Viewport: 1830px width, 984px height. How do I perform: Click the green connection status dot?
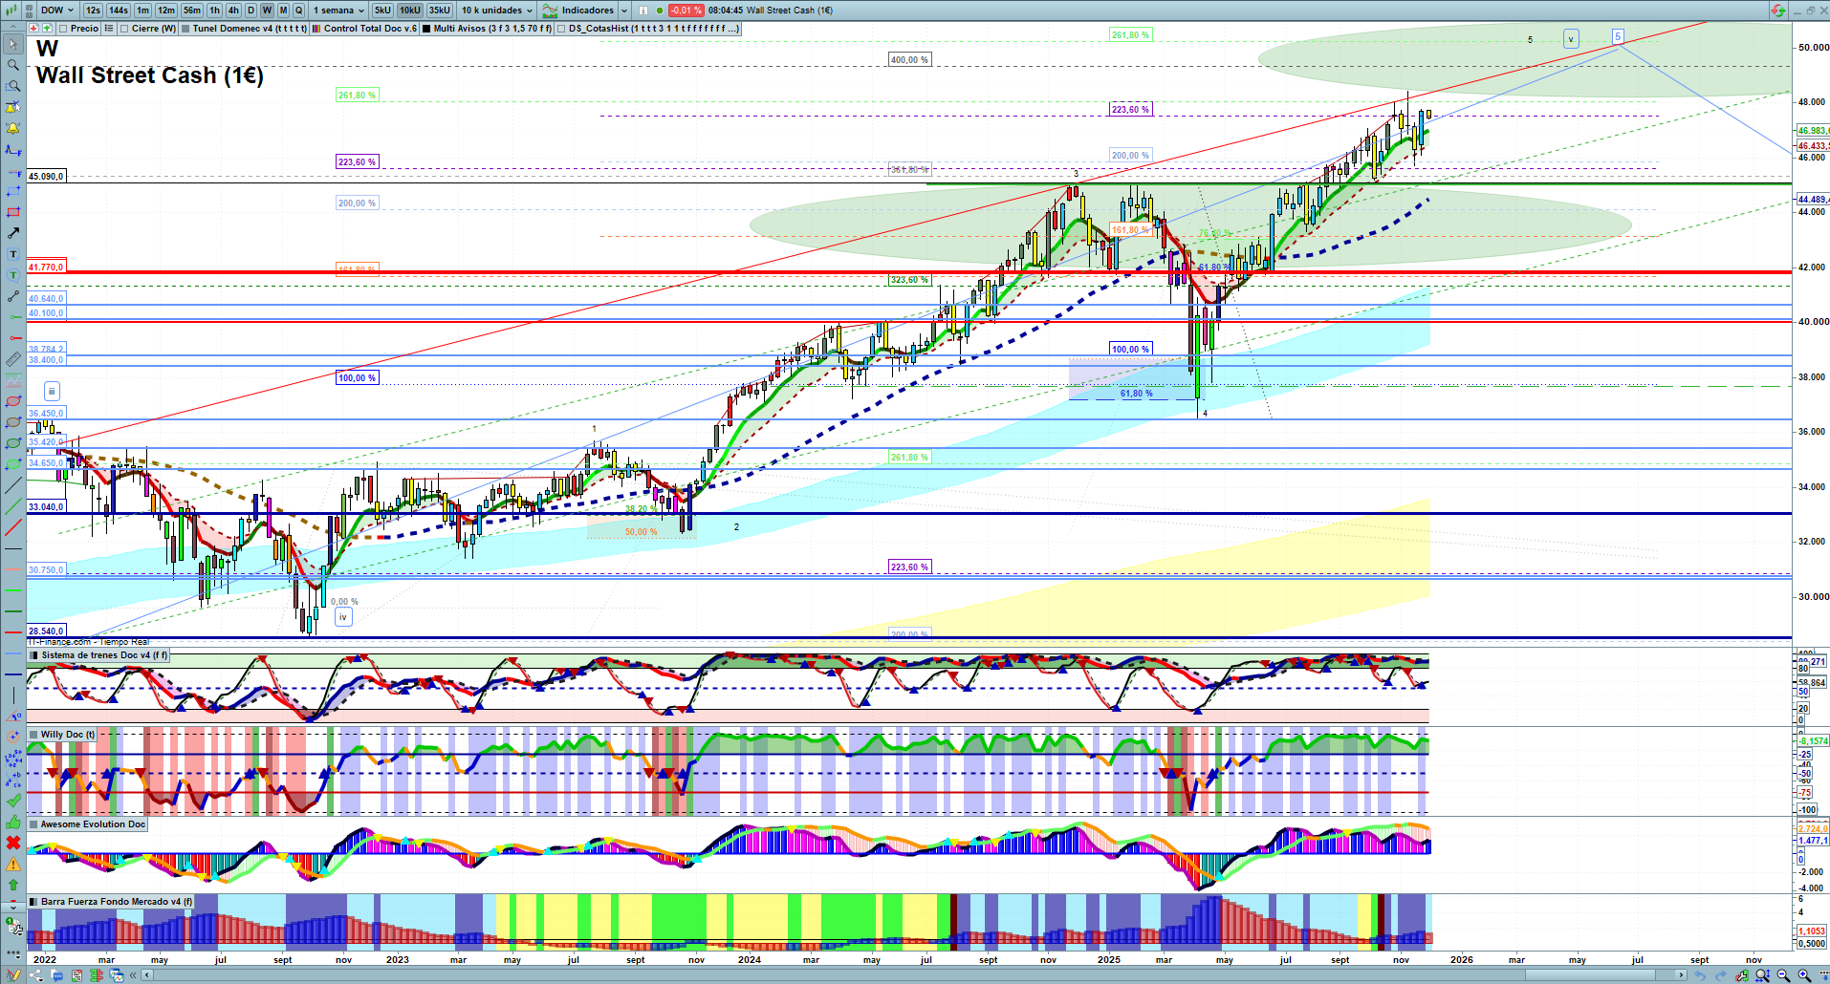660,11
